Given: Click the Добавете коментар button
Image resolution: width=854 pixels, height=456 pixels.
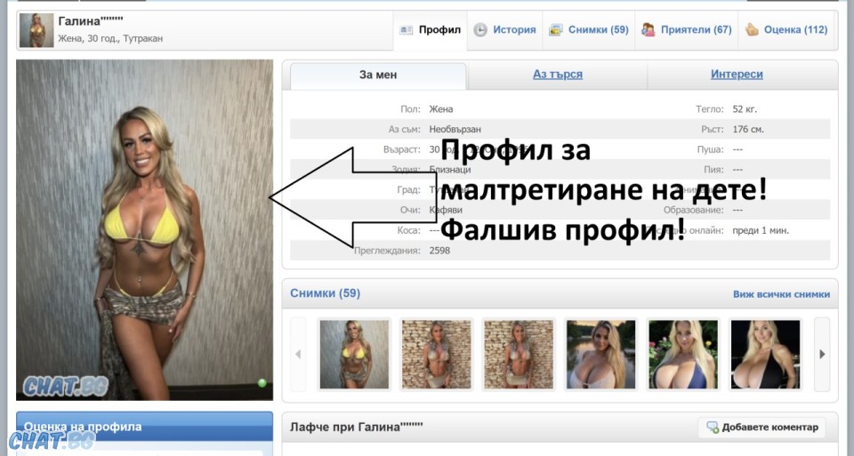Looking at the screenshot, I should pyautogui.click(x=761, y=428).
